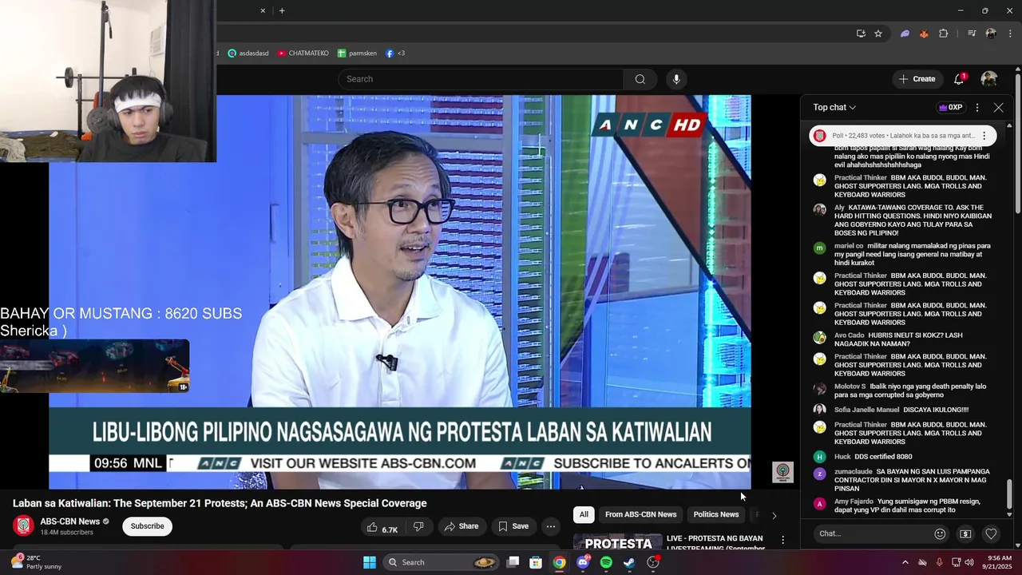Image resolution: width=1022 pixels, height=575 pixels.
Task: Show next topic chips with arrow
Action: click(x=774, y=515)
